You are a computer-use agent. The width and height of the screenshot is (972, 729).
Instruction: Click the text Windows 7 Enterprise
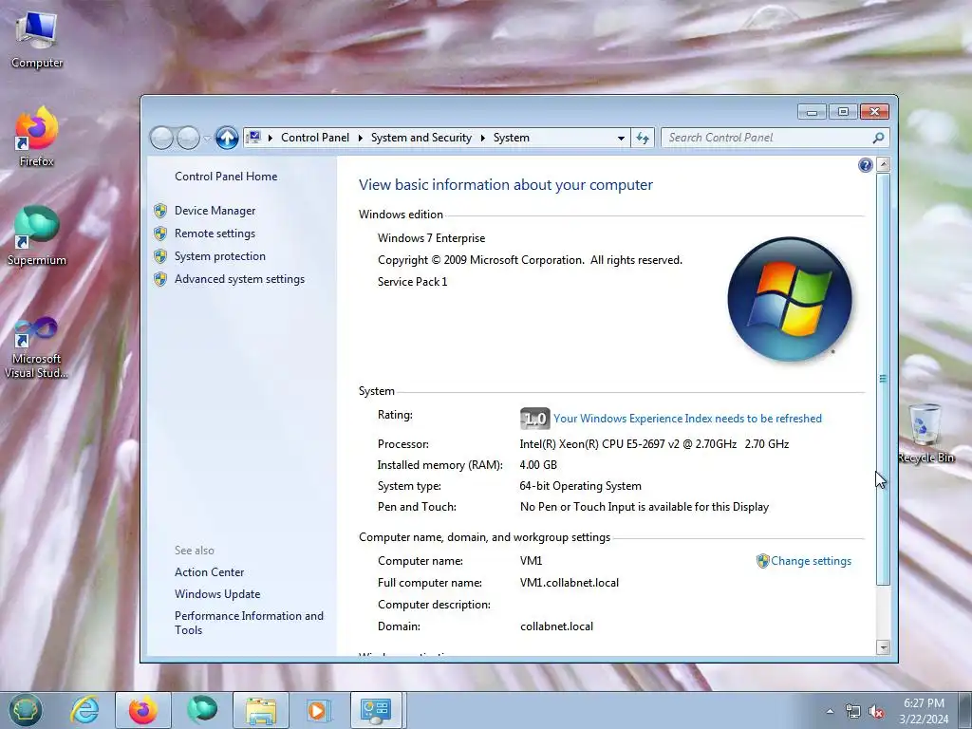tap(432, 238)
